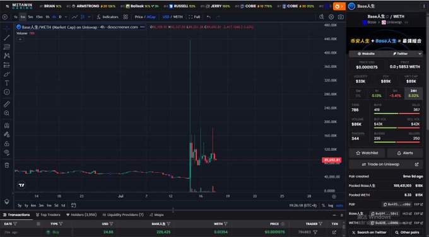Switch chart to line style
429x237 pixels.
click(x=74, y=17)
